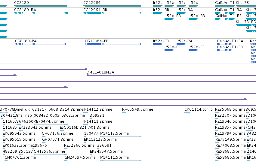This screenshot has height=162, width=256.
Task: Select the CG8180-RA transcript
Action: coord(41,13)
